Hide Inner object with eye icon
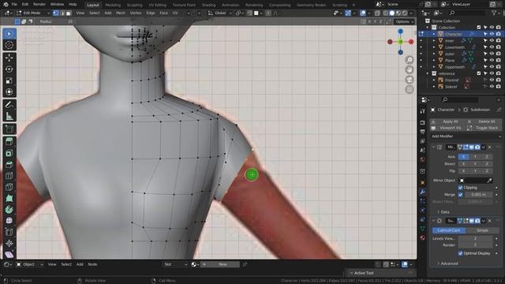 [x=492, y=40]
